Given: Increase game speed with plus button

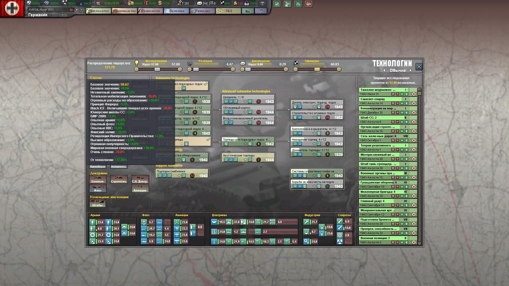Looking at the screenshot, I should [77, 10].
